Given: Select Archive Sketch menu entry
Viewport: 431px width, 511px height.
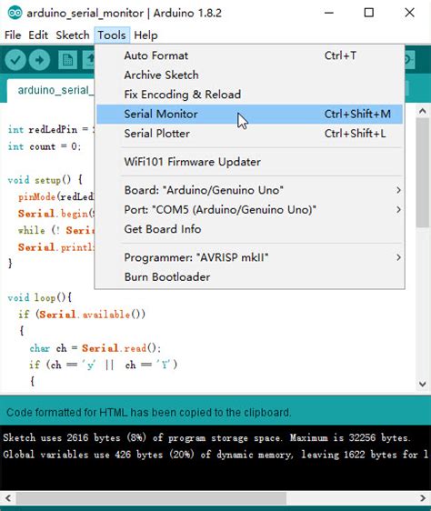Looking at the screenshot, I should click(250, 75).
